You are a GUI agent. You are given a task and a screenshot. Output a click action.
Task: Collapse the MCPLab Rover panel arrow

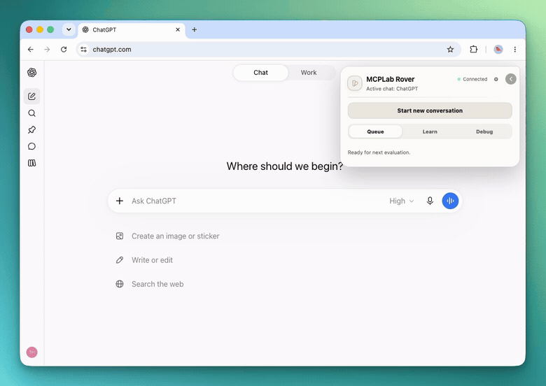(511, 79)
